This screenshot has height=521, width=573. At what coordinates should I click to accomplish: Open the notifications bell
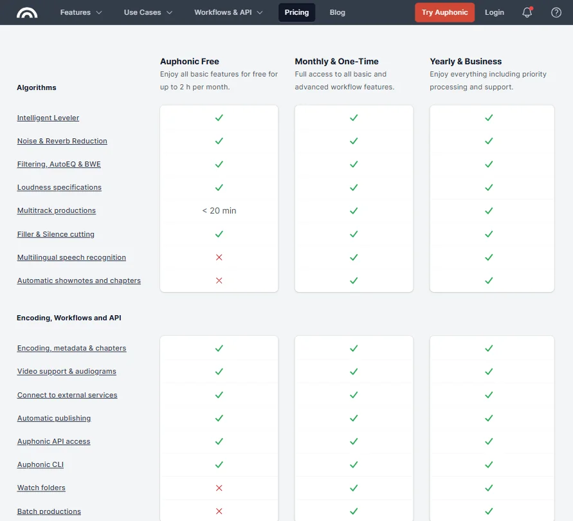527,12
